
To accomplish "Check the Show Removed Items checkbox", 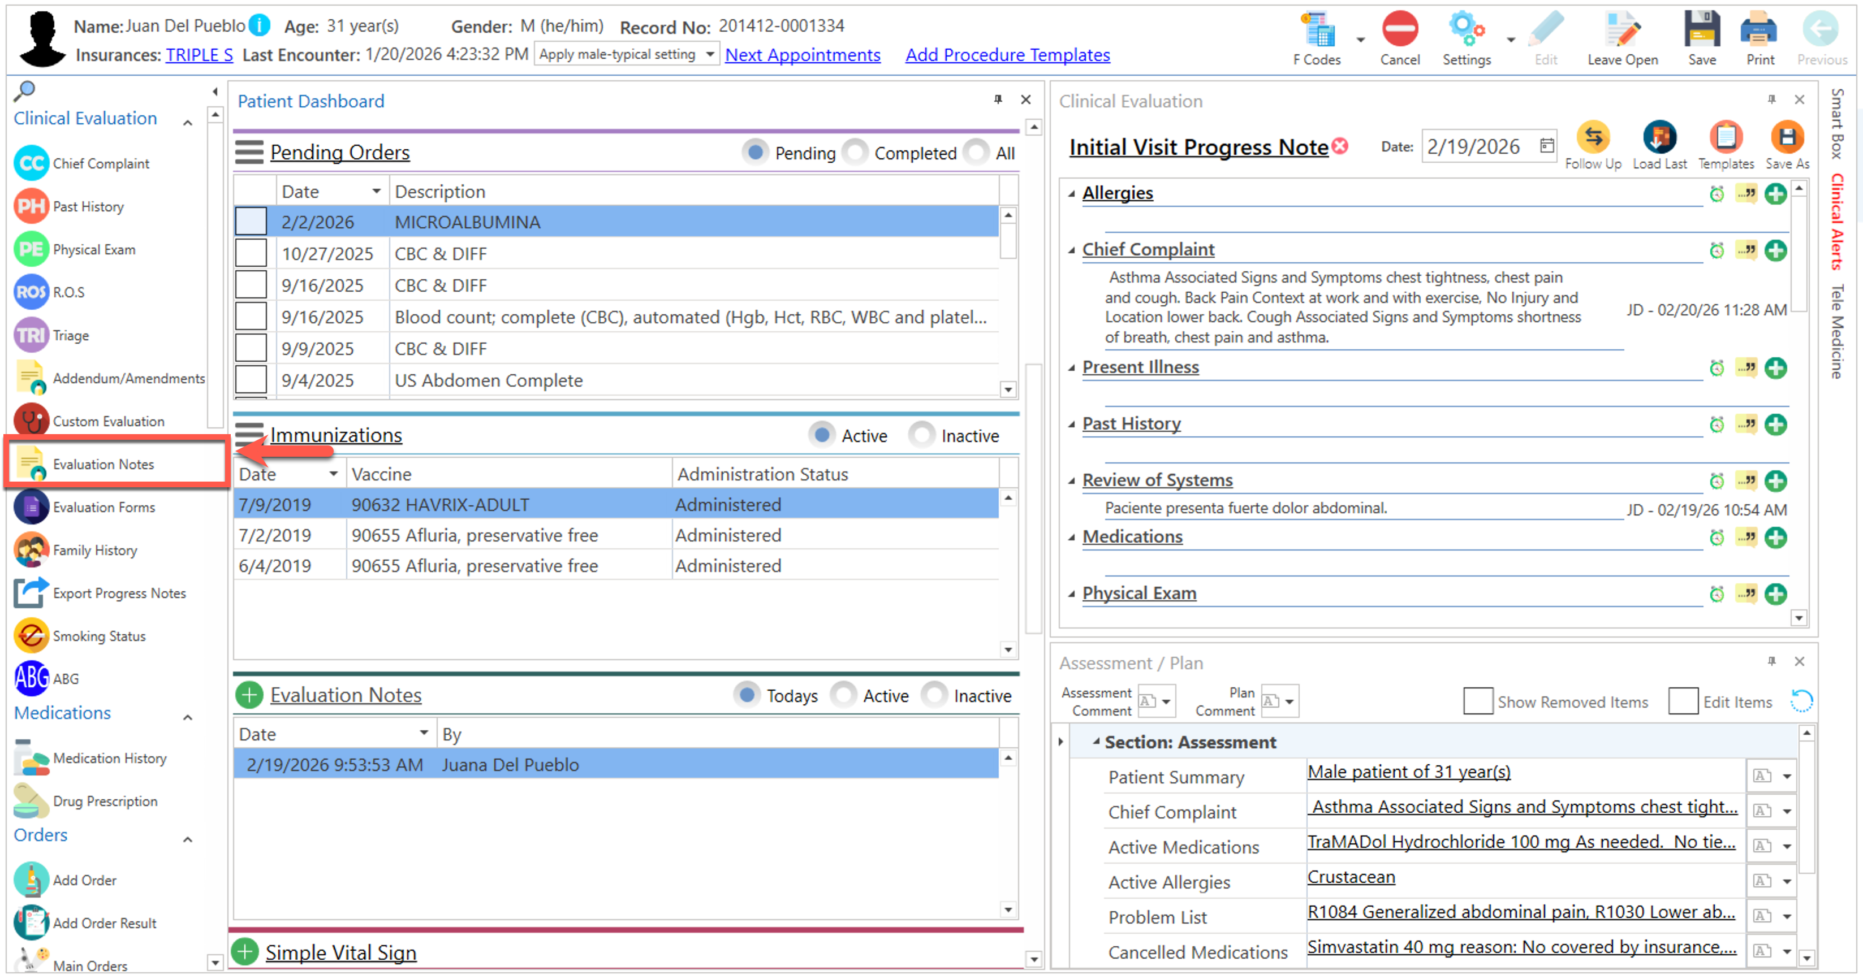I will click(x=1477, y=701).
